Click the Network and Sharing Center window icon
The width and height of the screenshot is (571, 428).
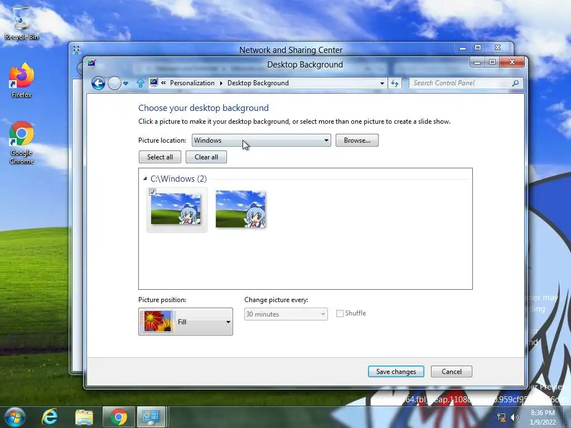(76, 50)
